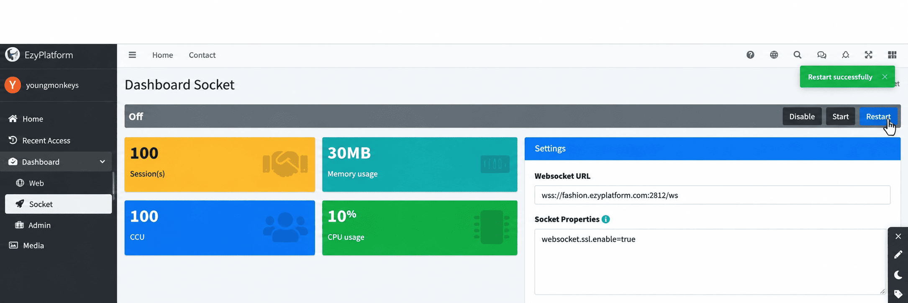Click the Off status label
This screenshot has width=908, height=303.
[136, 117]
